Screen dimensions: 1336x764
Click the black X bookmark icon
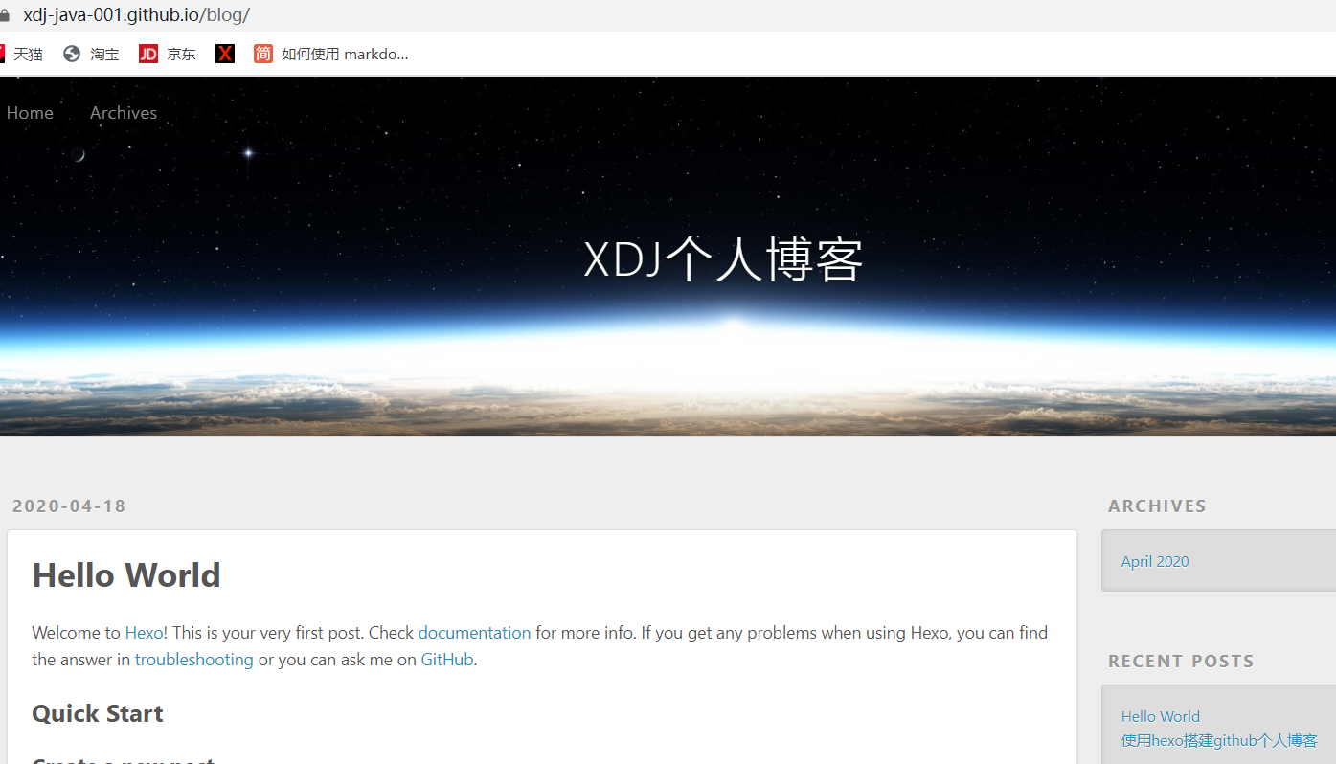[x=224, y=54]
